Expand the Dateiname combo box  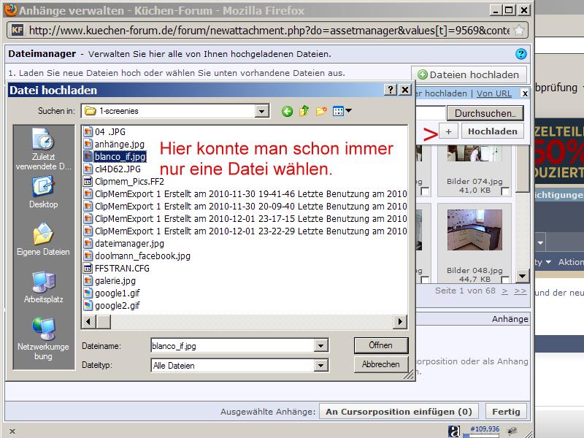(x=320, y=346)
